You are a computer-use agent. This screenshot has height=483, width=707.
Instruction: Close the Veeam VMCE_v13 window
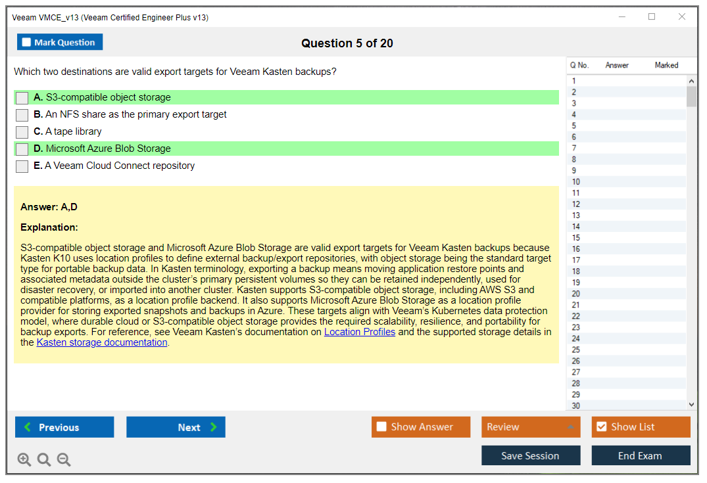(x=682, y=16)
